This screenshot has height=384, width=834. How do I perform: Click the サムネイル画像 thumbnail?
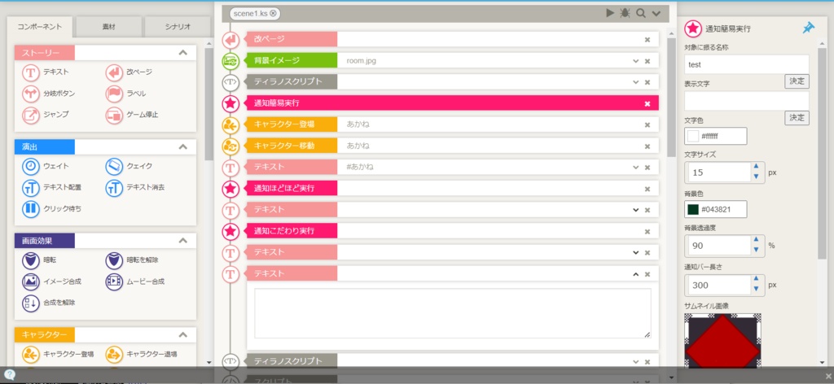pos(722,340)
